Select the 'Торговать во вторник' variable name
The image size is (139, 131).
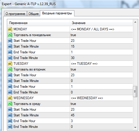coord(30,69)
